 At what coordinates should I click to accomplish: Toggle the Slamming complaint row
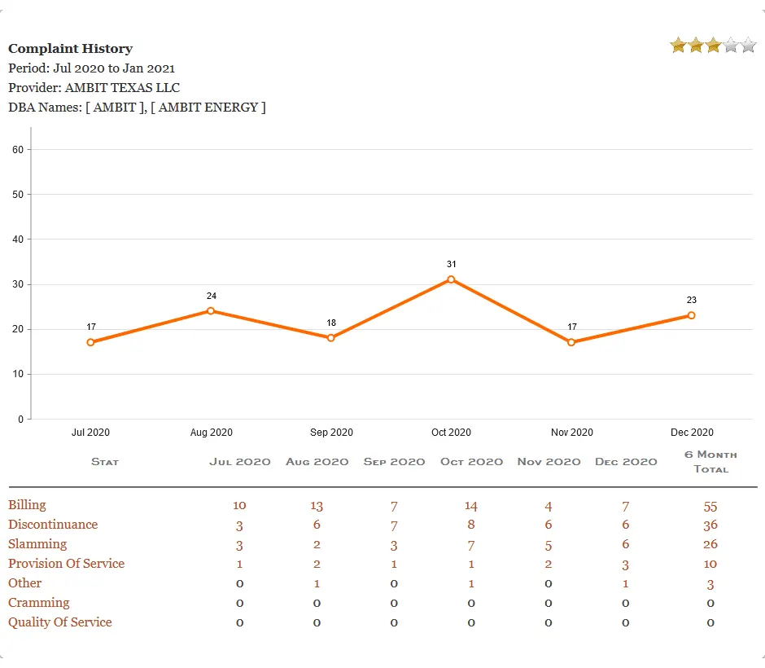37,544
